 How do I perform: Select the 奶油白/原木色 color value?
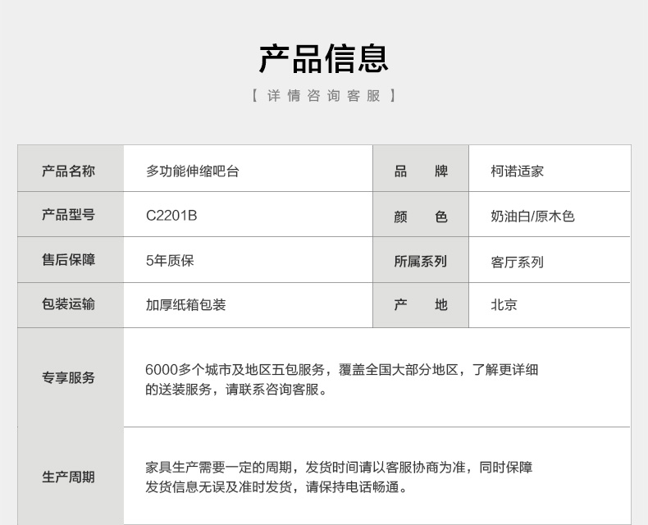532,216
